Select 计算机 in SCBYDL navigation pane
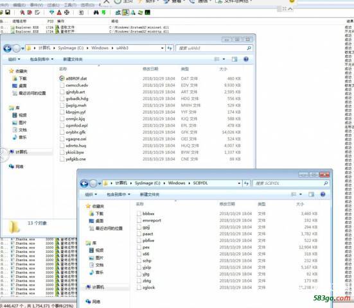The height and width of the screenshot is (308, 354). pyautogui.click(x=98, y=287)
